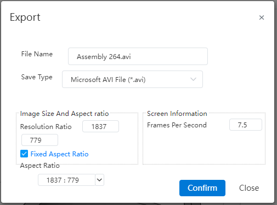Open the Save Type dropdown
This screenshot has height=205, width=277.
[132, 79]
